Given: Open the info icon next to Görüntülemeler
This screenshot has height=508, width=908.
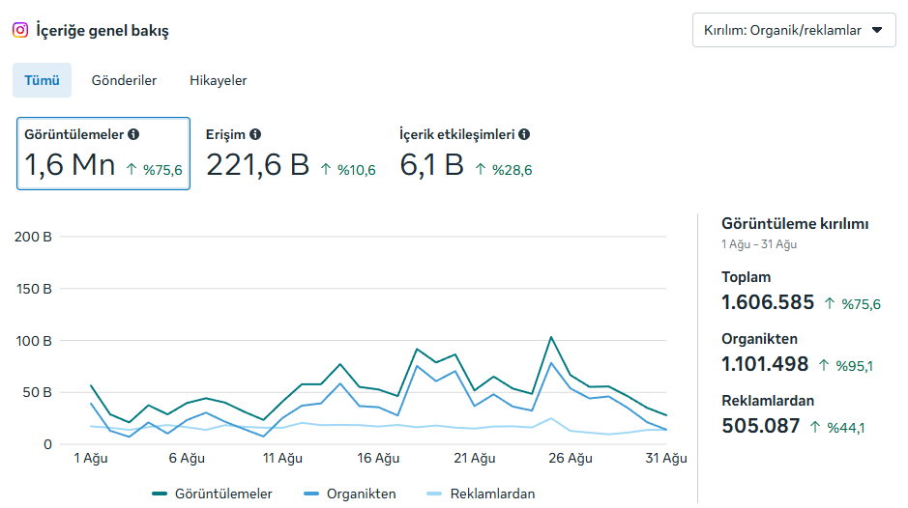Looking at the screenshot, I should pos(133,134).
